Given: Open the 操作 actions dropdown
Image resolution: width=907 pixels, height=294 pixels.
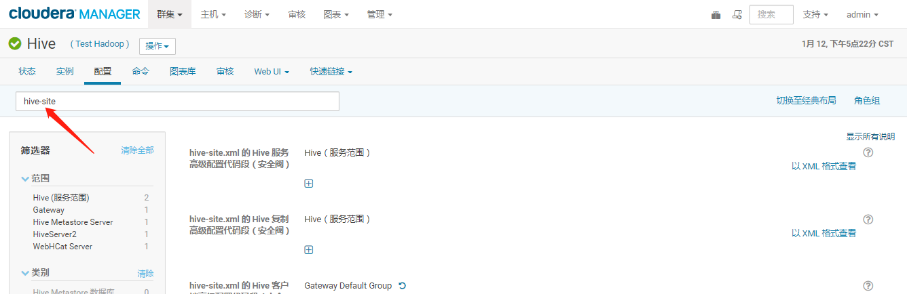Looking at the screenshot, I should tap(158, 46).
